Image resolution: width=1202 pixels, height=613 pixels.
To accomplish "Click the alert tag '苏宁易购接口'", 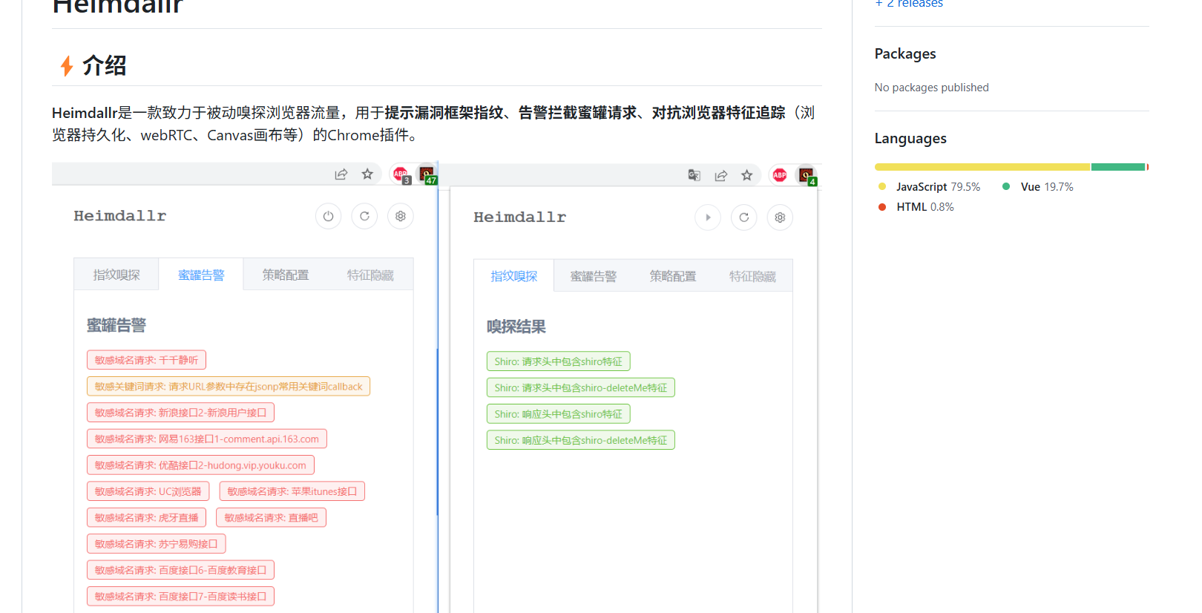I will [157, 544].
